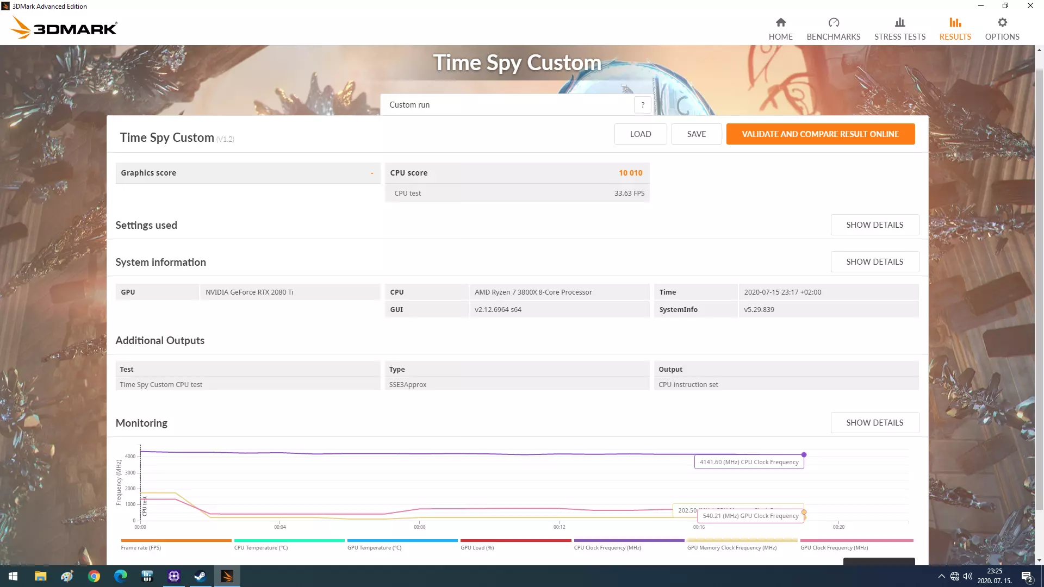Open Chrome from the taskbar

click(94, 576)
